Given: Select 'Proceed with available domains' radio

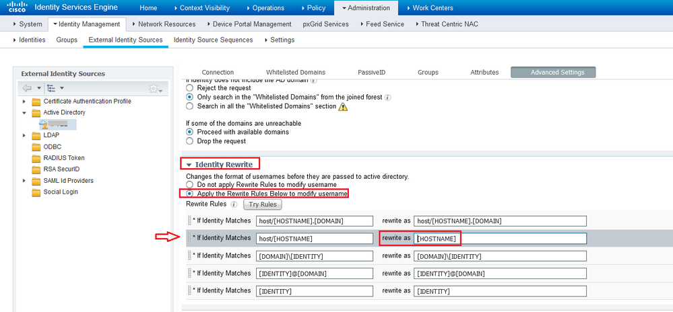Looking at the screenshot, I should pyautogui.click(x=189, y=132).
